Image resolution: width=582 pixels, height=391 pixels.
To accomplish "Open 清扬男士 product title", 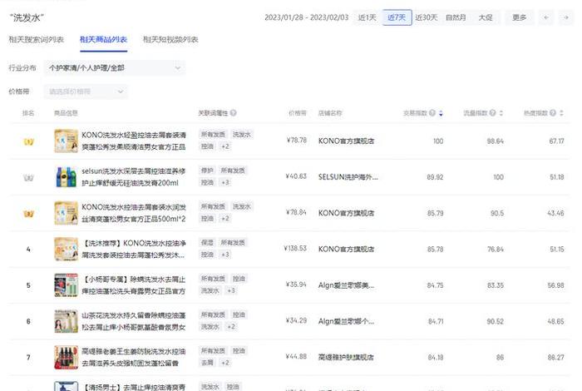I will 134,388.
